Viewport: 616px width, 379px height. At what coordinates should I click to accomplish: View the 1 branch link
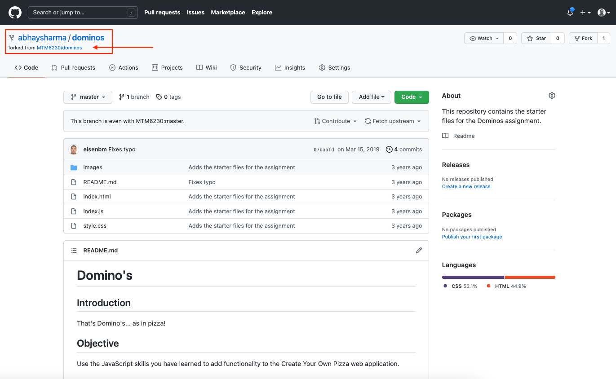click(x=134, y=97)
